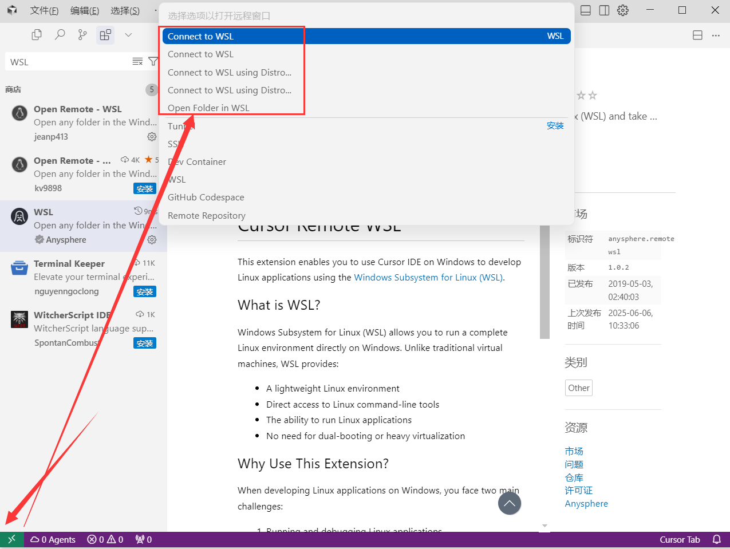
Task: Select the Extensions view icon
Action: click(105, 35)
